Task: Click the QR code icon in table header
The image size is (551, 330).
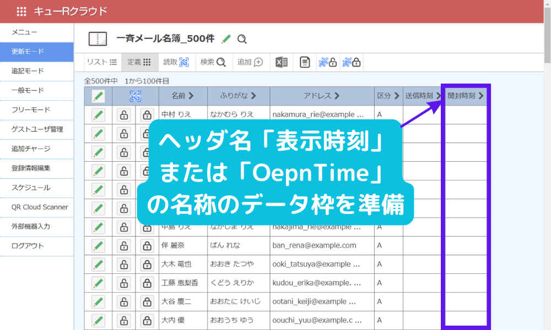Action: coord(135,96)
